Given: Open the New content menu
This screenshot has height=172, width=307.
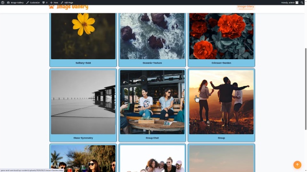Looking at the screenshot, I should point(54,2).
